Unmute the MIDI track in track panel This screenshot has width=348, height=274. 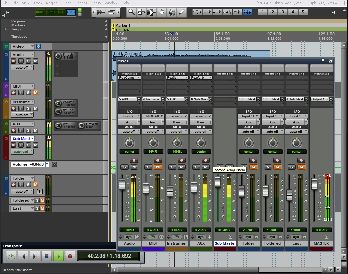point(35,93)
